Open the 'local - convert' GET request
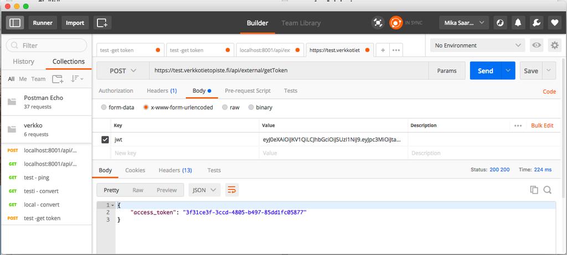This screenshot has height=255, width=567. pyautogui.click(x=47, y=205)
